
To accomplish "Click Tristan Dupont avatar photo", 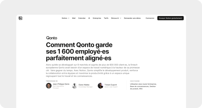I will click(x=100, y=86).
